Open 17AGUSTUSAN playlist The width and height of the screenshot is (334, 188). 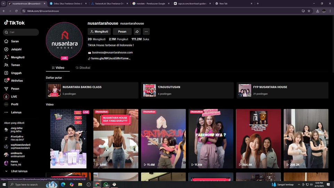(x=188, y=91)
